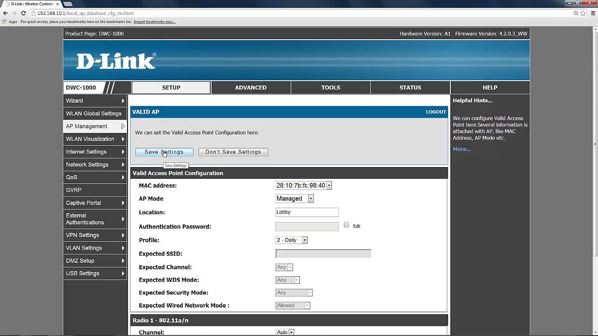Click the browser back arrow
Viewport: 598px width, 336px height.
[5, 13]
